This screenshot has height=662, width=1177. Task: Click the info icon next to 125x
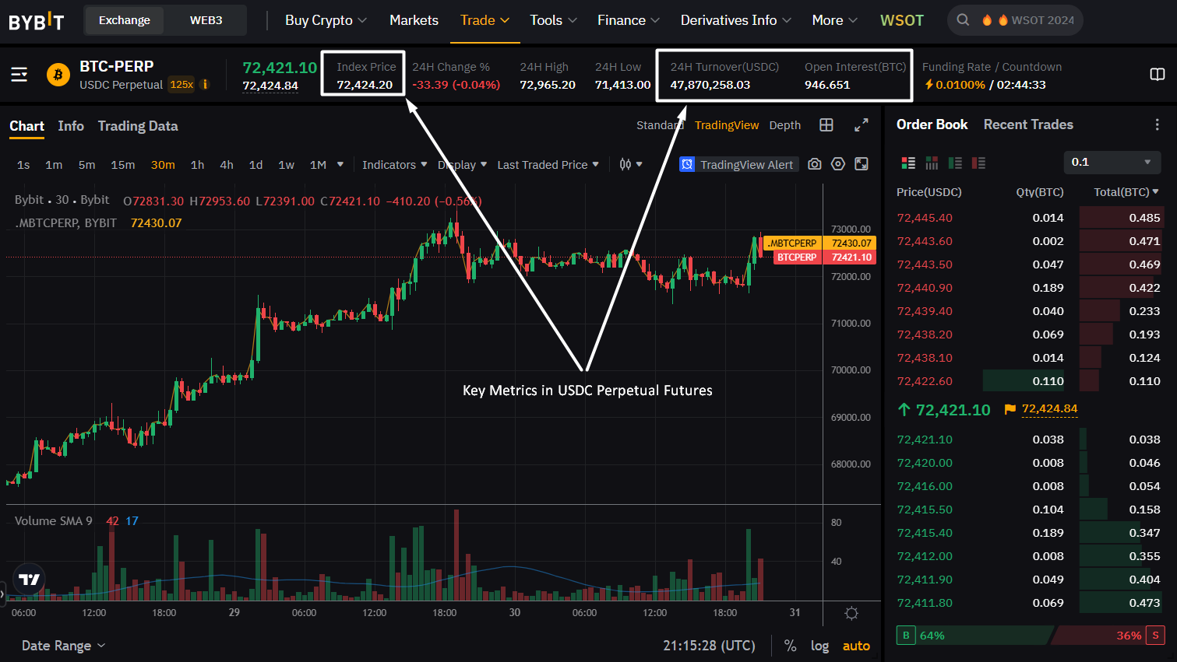pyautogui.click(x=205, y=85)
